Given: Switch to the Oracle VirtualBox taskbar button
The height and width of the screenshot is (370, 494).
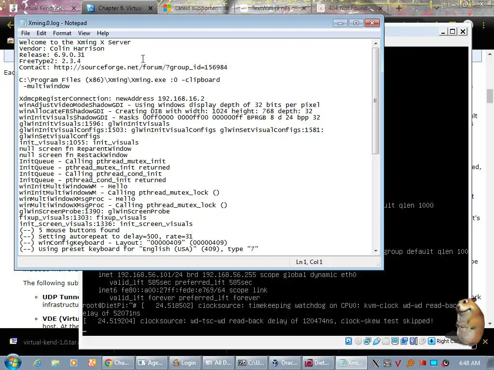Looking at the screenshot, I should [285, 363].
